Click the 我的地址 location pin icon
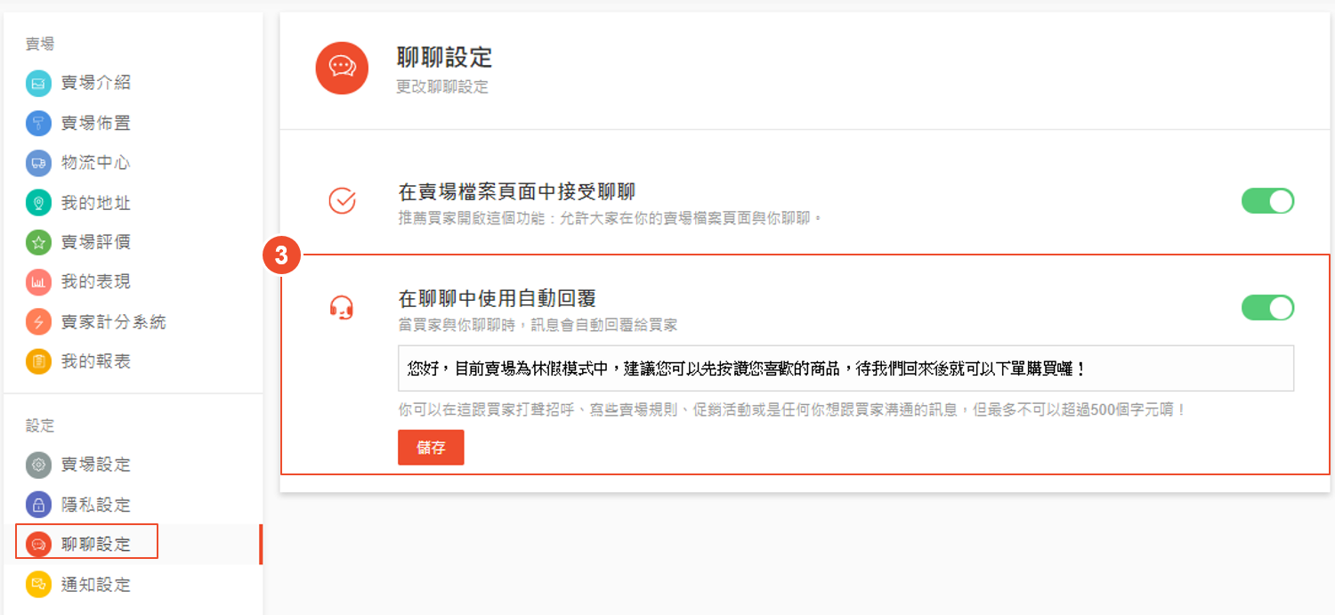1335x615 pixels. coord(39,203)
